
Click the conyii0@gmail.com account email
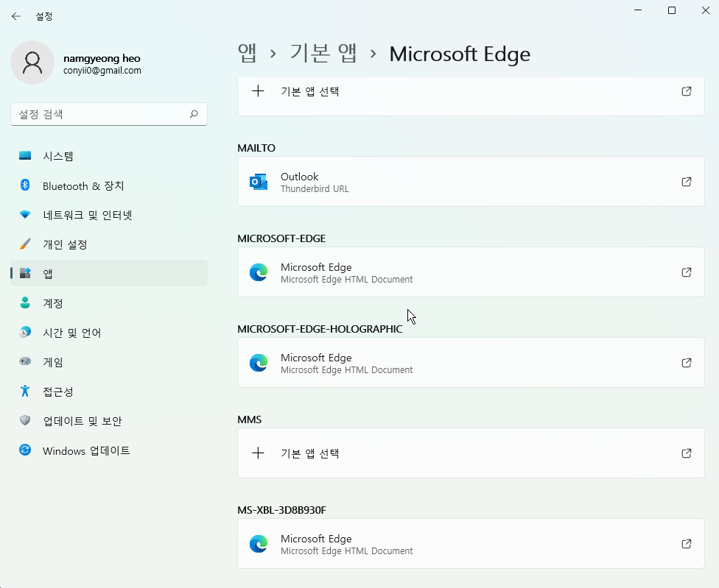coord(102,71)
